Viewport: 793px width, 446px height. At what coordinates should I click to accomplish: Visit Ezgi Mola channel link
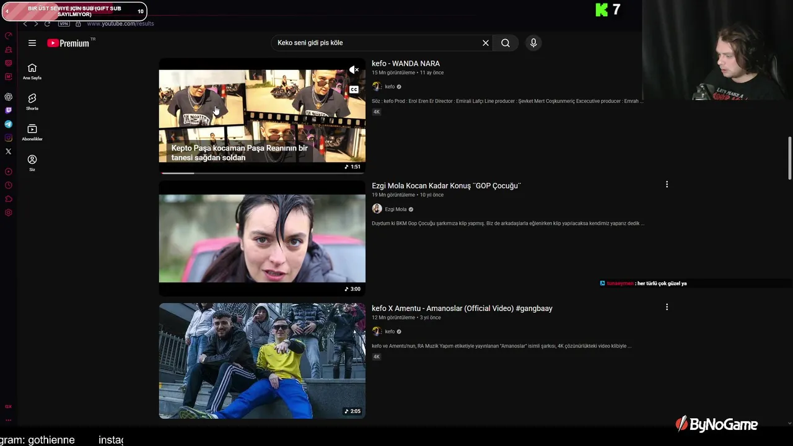(x=396, y=209)
